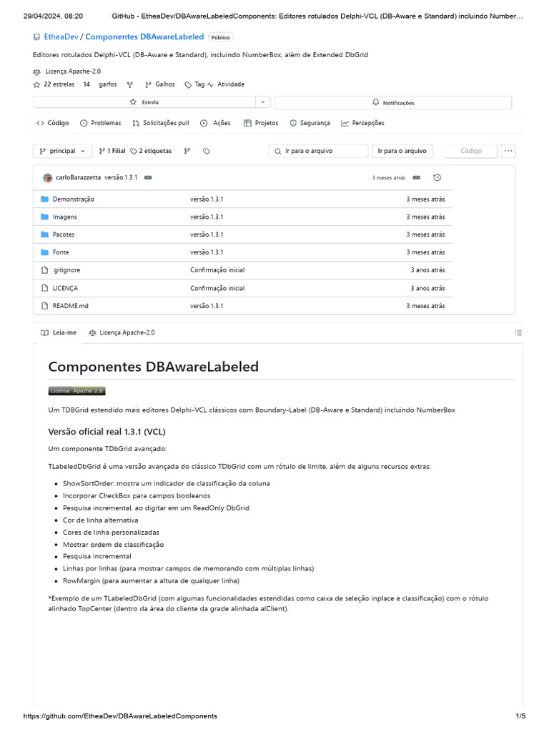
Task: Click the file icon of README.md
Action: [x=45, y=306]
